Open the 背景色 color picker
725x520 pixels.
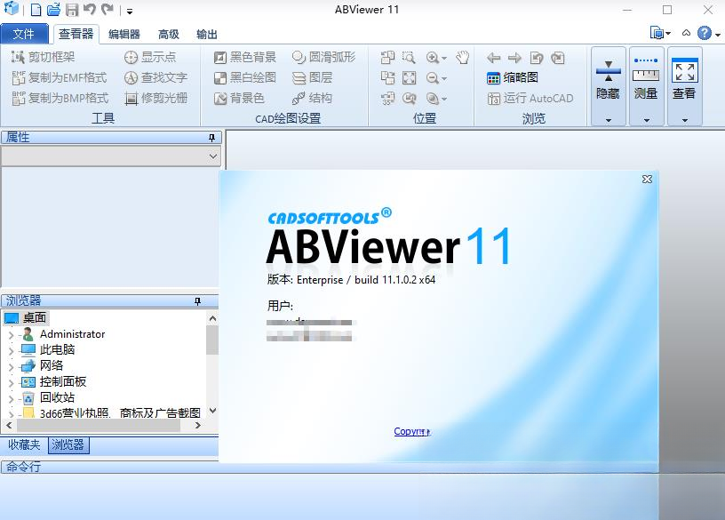tap(239, 98)
